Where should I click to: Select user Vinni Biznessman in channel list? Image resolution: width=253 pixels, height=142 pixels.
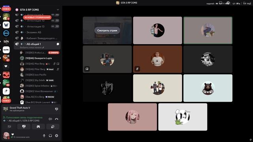pyautogui.click(x=40, y=91)
